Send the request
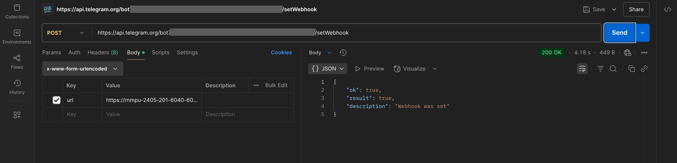Viewport: 677px width, 163px height. click(620, 33)
